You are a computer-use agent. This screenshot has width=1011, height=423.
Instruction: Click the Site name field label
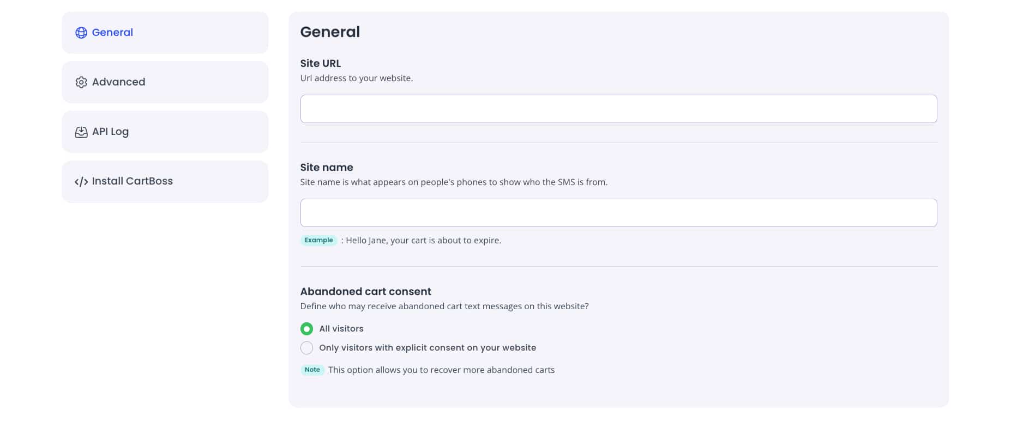coord(327,167)
